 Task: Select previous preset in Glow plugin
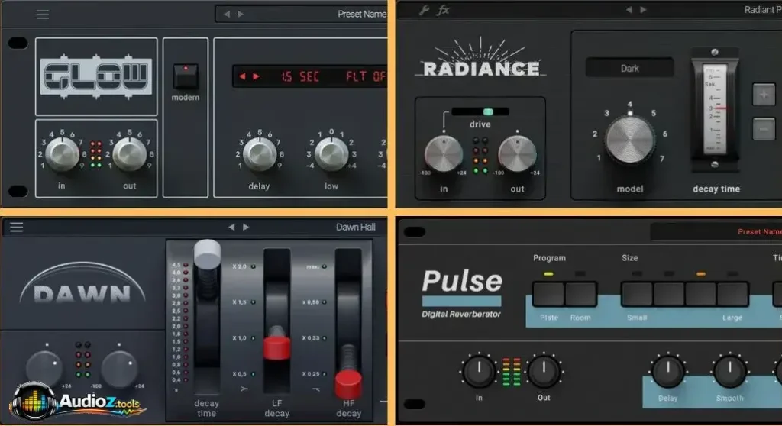tap(227, 14)
